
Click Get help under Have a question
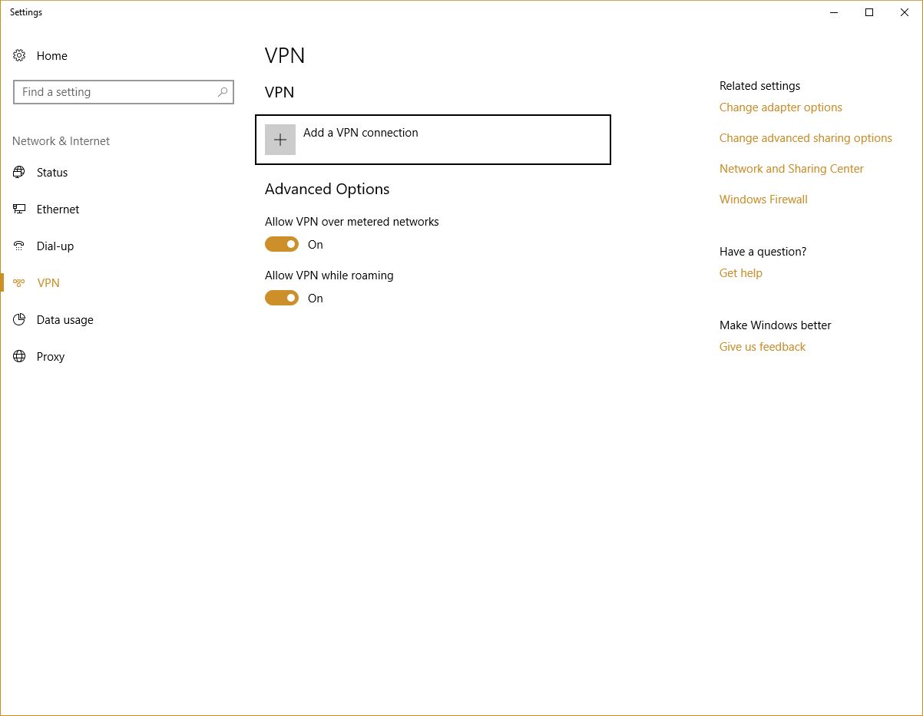pos(740,272)
